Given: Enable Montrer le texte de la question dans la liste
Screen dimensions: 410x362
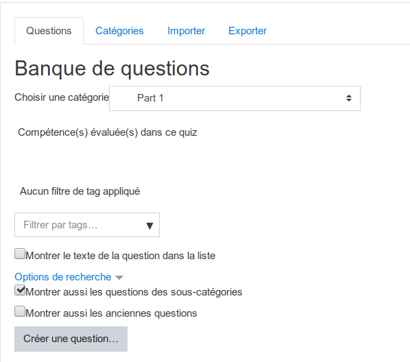Looking at the screenshot, I should (x=20, y=254).
